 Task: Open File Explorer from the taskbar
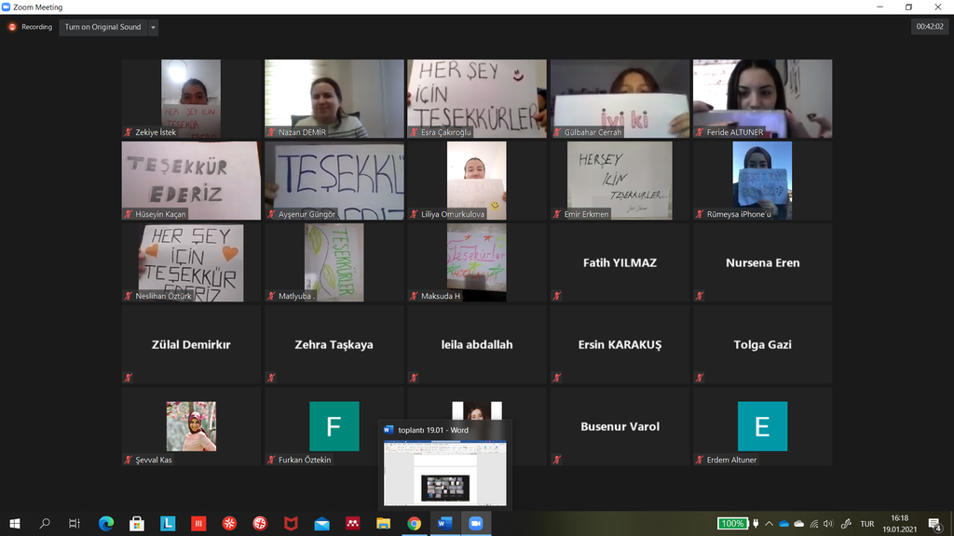(x=383, y=524)
